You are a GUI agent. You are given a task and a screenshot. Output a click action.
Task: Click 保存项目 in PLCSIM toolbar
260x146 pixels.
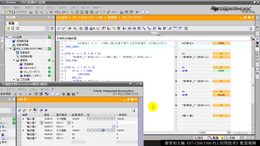pyautogui.click(x=5, y=94)
